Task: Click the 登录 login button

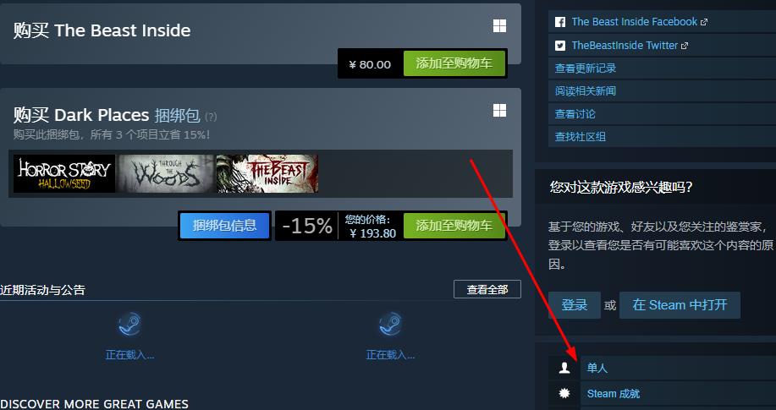Action: [x=574, y=305]
